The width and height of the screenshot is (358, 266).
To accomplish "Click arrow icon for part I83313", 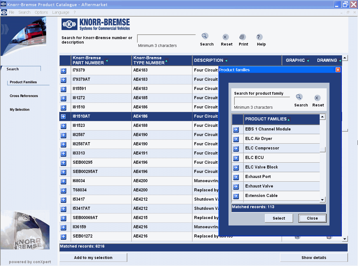I will (x=63, y=154).
